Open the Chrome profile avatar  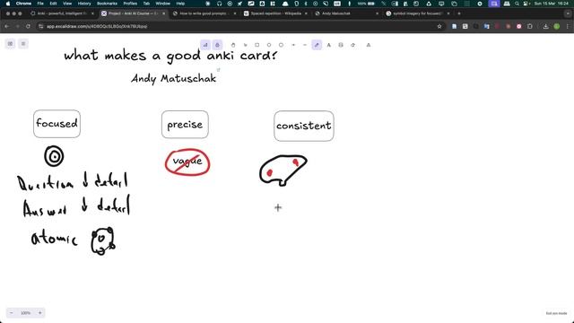click(x=556, y=26)
